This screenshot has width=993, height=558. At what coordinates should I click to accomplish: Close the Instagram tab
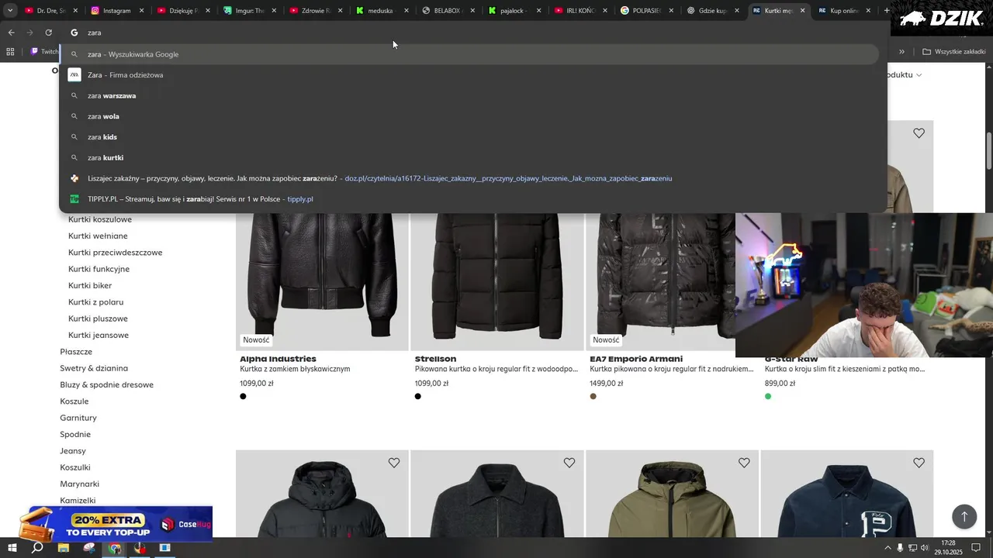pyautogui.click(x=142, y=11)
